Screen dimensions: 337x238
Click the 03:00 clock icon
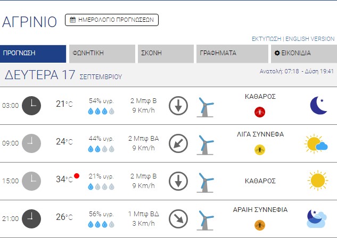click(31, 105)
